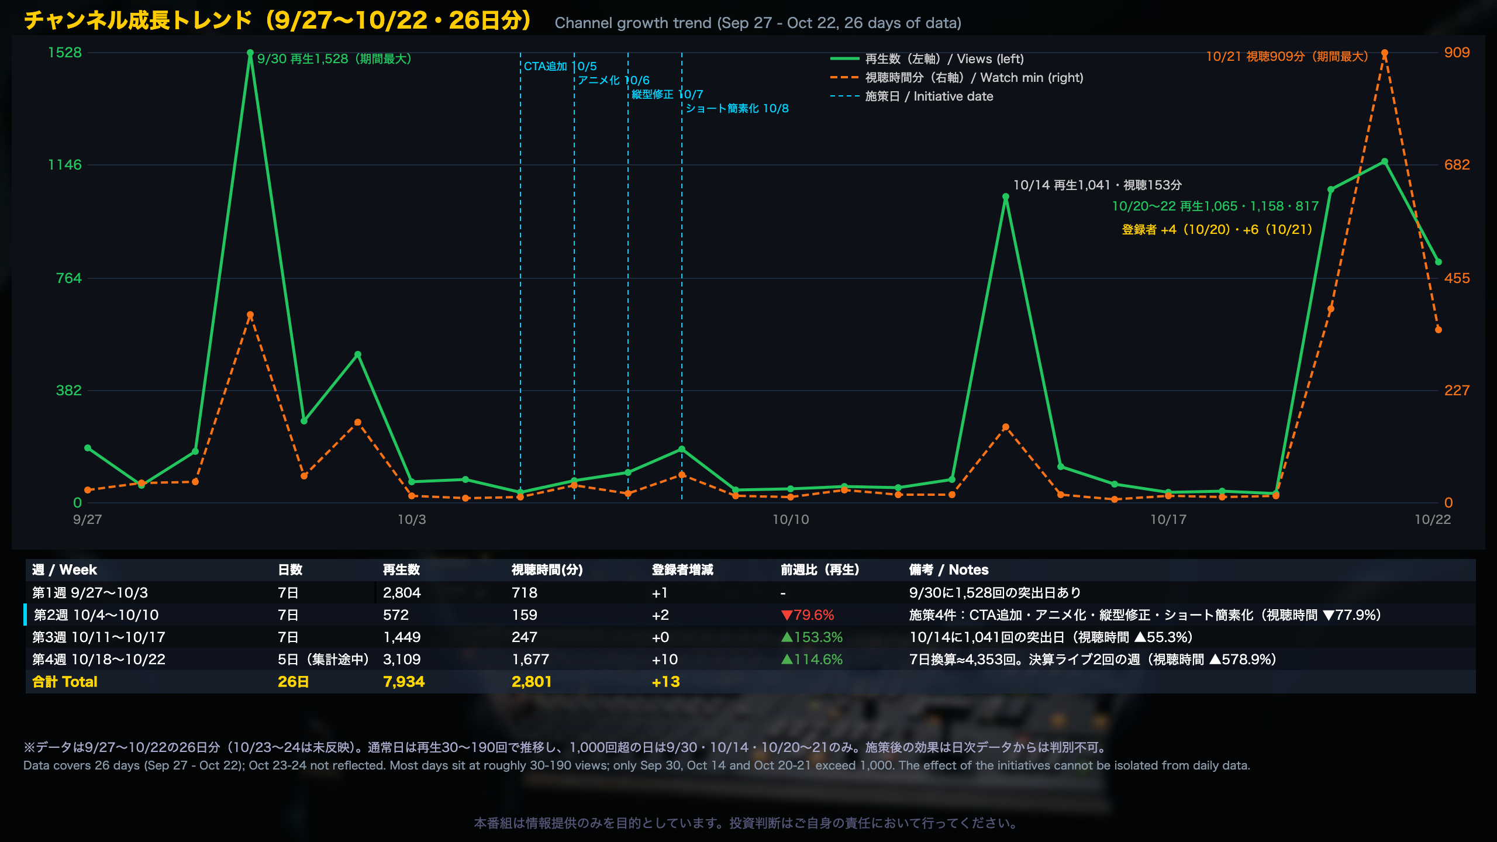This screenshot has width=1497, height=842.
Task: Click the 備考 / Notes column header
Action: click(948, 570)
